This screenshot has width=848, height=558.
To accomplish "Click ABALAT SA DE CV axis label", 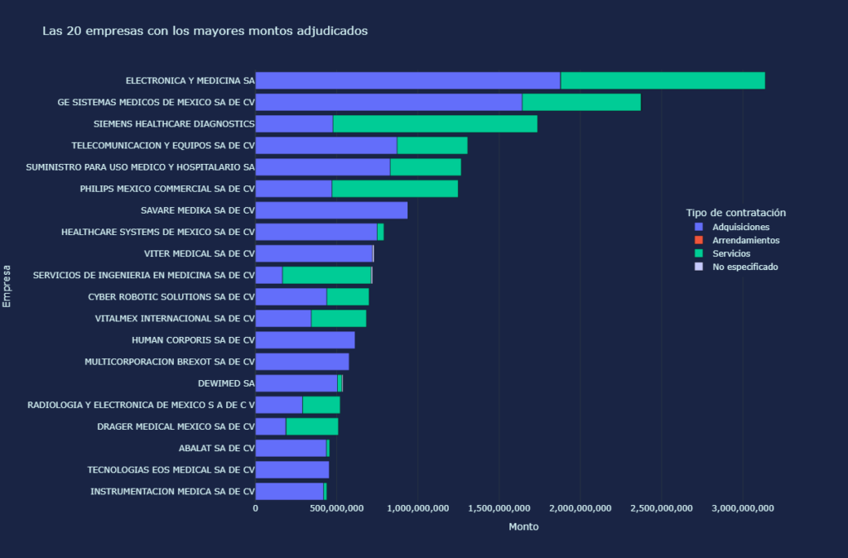I will [x=216, y=448].
